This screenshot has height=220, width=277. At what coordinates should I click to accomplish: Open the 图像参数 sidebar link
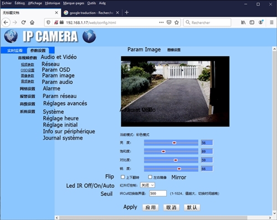[x=28, y=76]
